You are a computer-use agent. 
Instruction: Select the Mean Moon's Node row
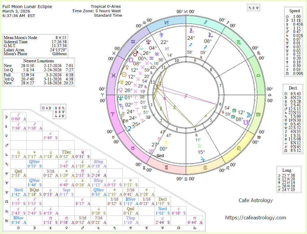click(x=35, y=38)
